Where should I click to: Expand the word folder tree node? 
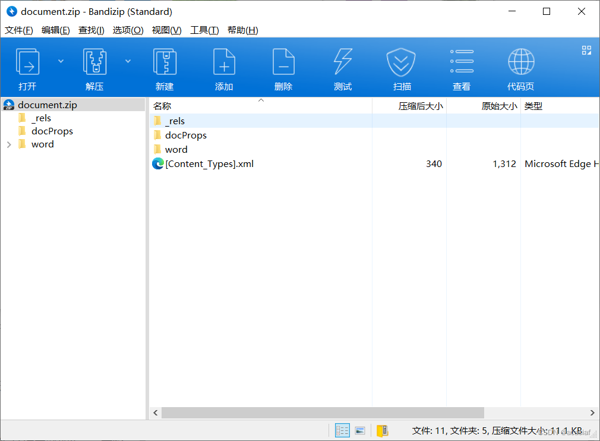click(9, 144)
